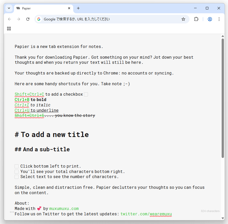
Task: Click the 'Ctrl+B' bold shortcut text
Action: click(x=22, y=100)
